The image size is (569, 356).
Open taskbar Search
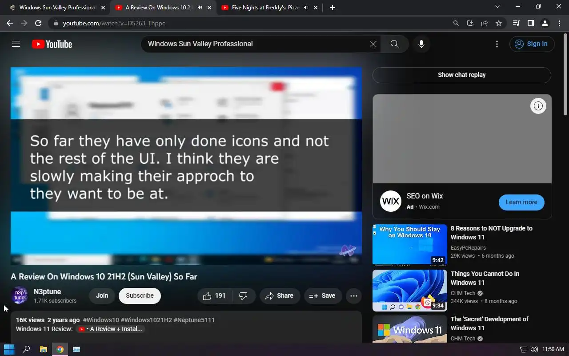click(x=26, y=349)
